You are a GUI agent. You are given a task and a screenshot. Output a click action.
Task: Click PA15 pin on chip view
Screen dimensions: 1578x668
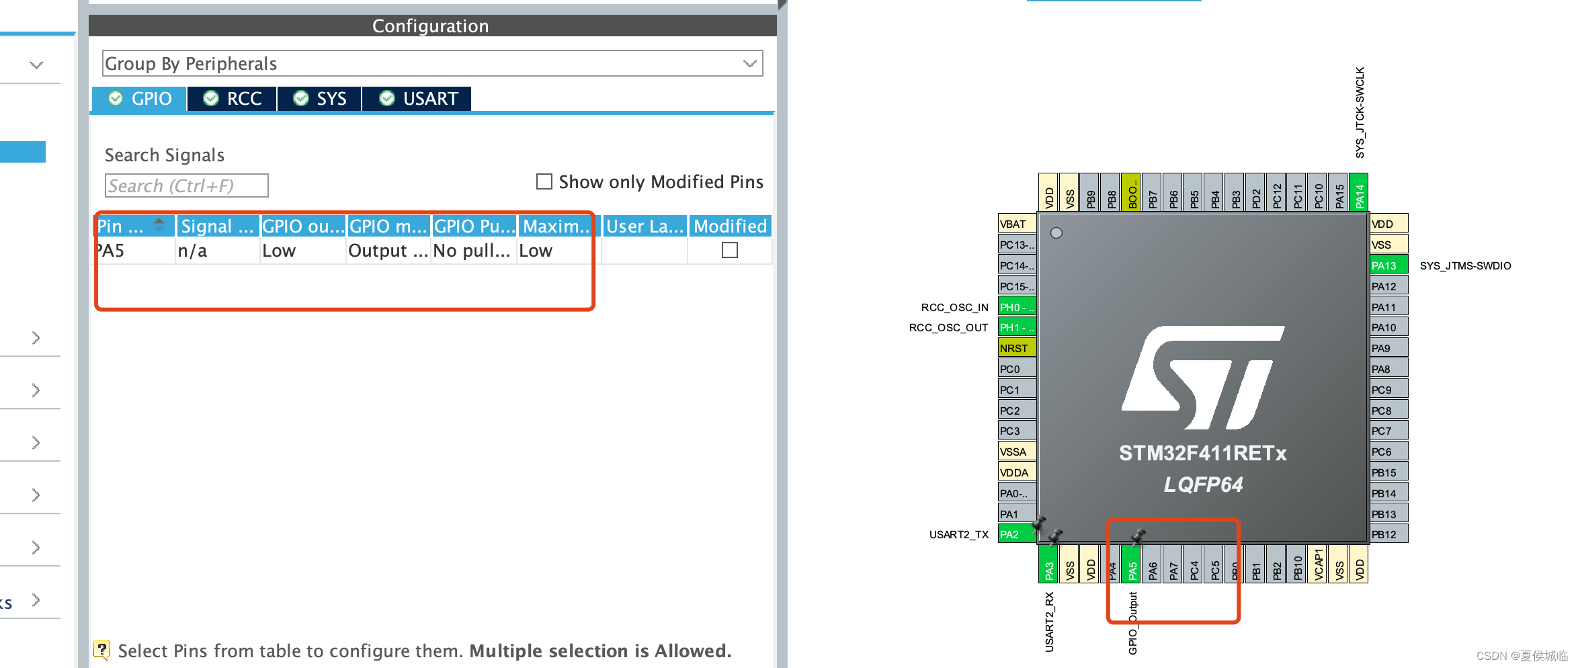click(x=1339, y=192)
